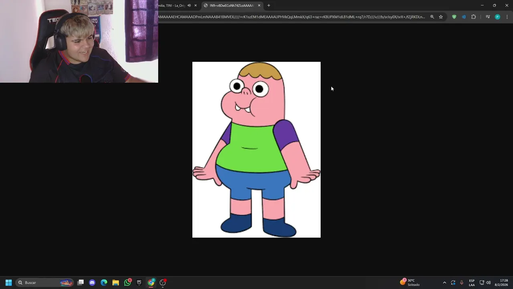The width and height of the screenshot is (513, 289).
Task: Open the sync tray icon
Action: coord(453,283)
